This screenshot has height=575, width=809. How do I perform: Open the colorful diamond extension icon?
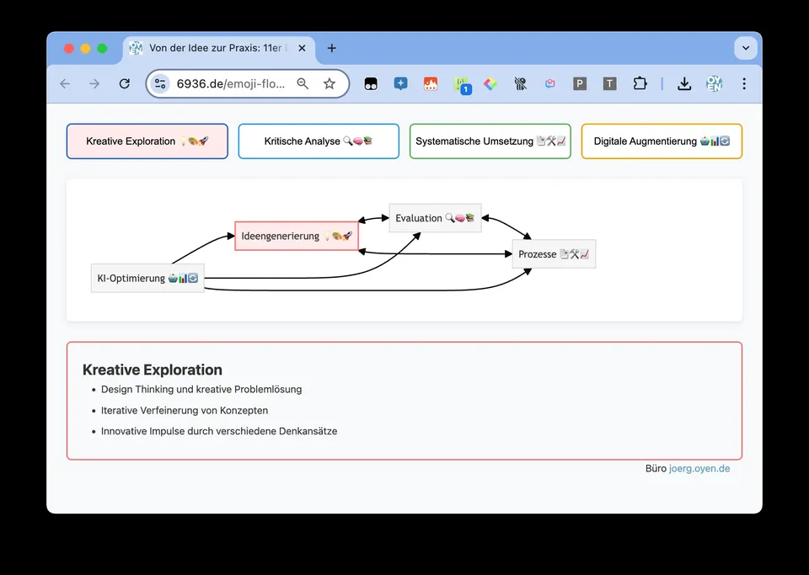[490, 83]
